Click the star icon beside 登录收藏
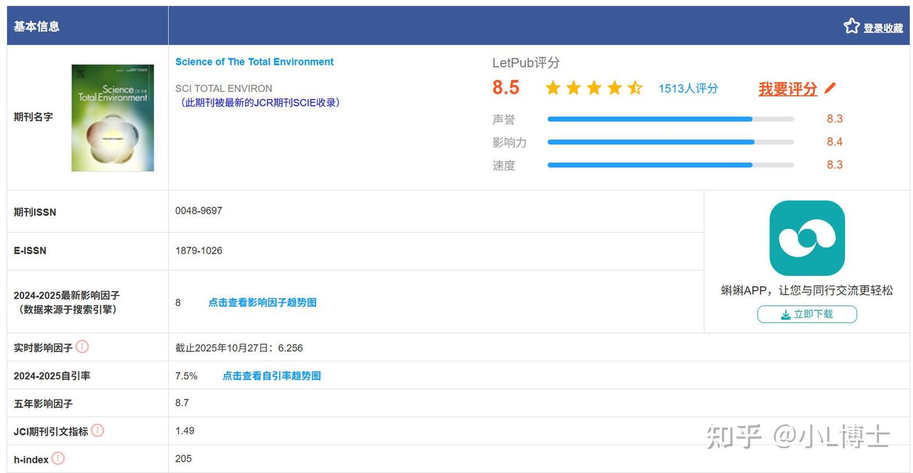This screenshot has width=913, height=473. point(851,26)
